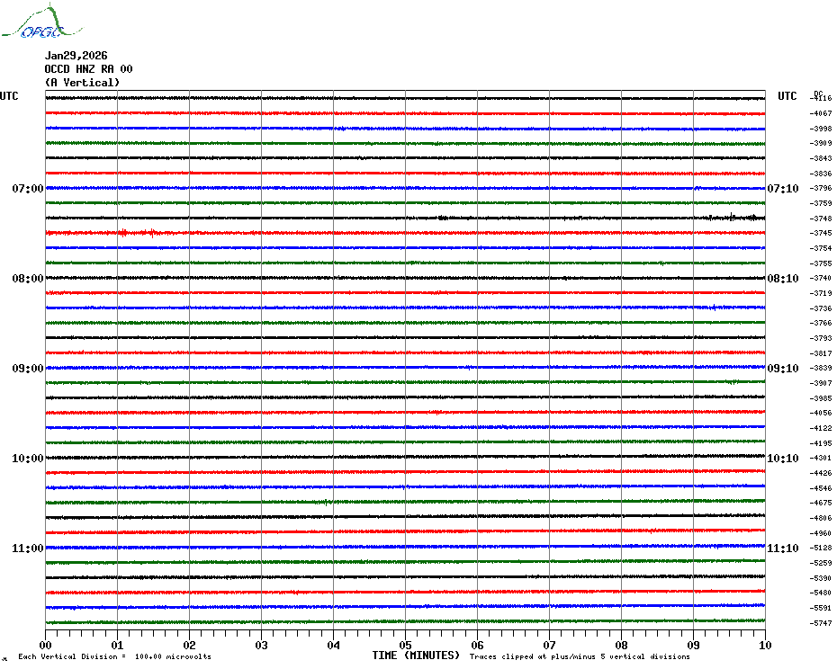Viewport: 837px width, 669px height.
Task: Pick the 10:00 hour label on left
Action: 27,459
